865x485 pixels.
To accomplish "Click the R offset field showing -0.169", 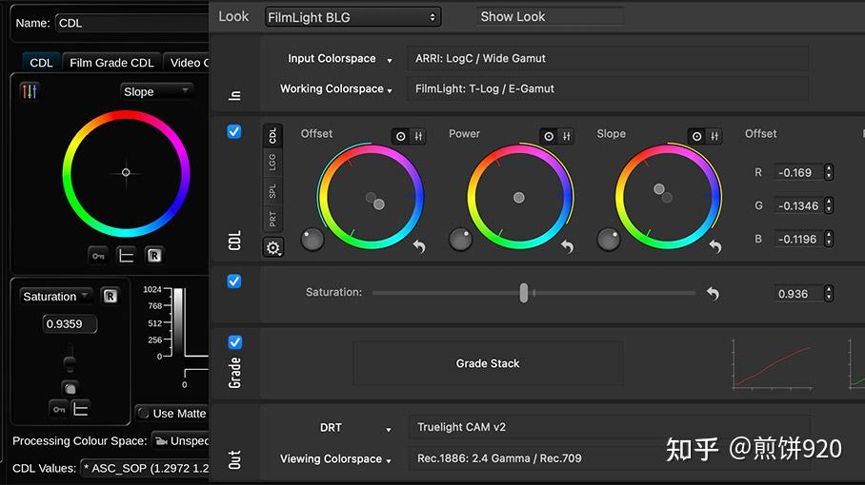I will pyautogui.click(x=798, y=172).
